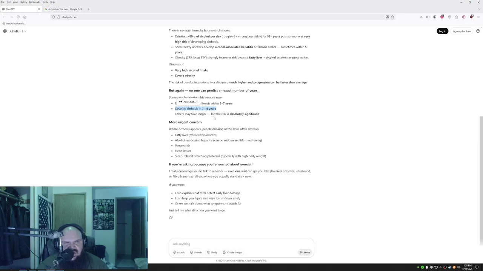Click the red play-circle extension icon

[464, 17]
